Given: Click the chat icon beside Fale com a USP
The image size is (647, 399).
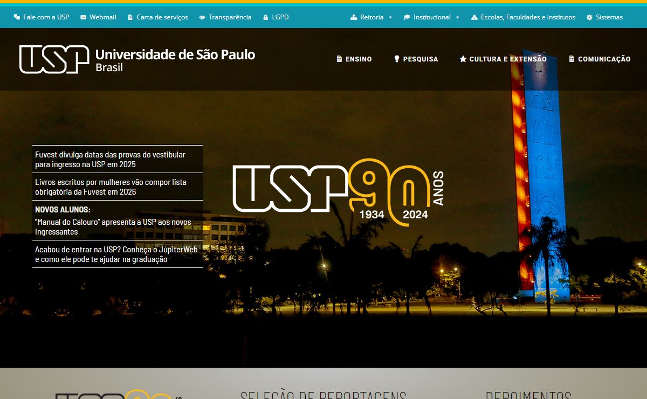Looking at the screenshot, I should (x=17, y=17).
